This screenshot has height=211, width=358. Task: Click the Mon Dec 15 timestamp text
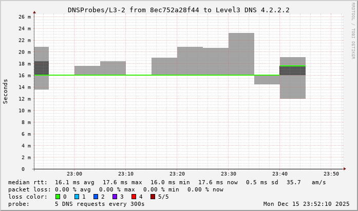pos(307,204)
